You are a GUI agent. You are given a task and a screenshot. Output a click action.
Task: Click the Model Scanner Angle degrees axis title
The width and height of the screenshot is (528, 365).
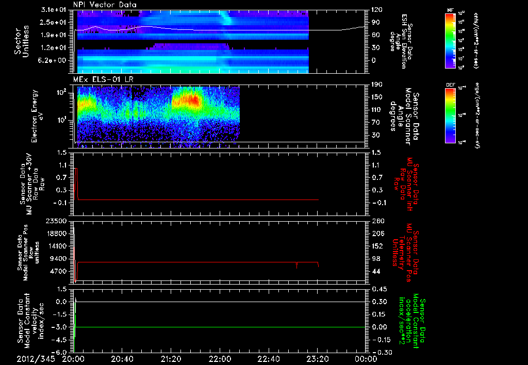pos(404,115)
